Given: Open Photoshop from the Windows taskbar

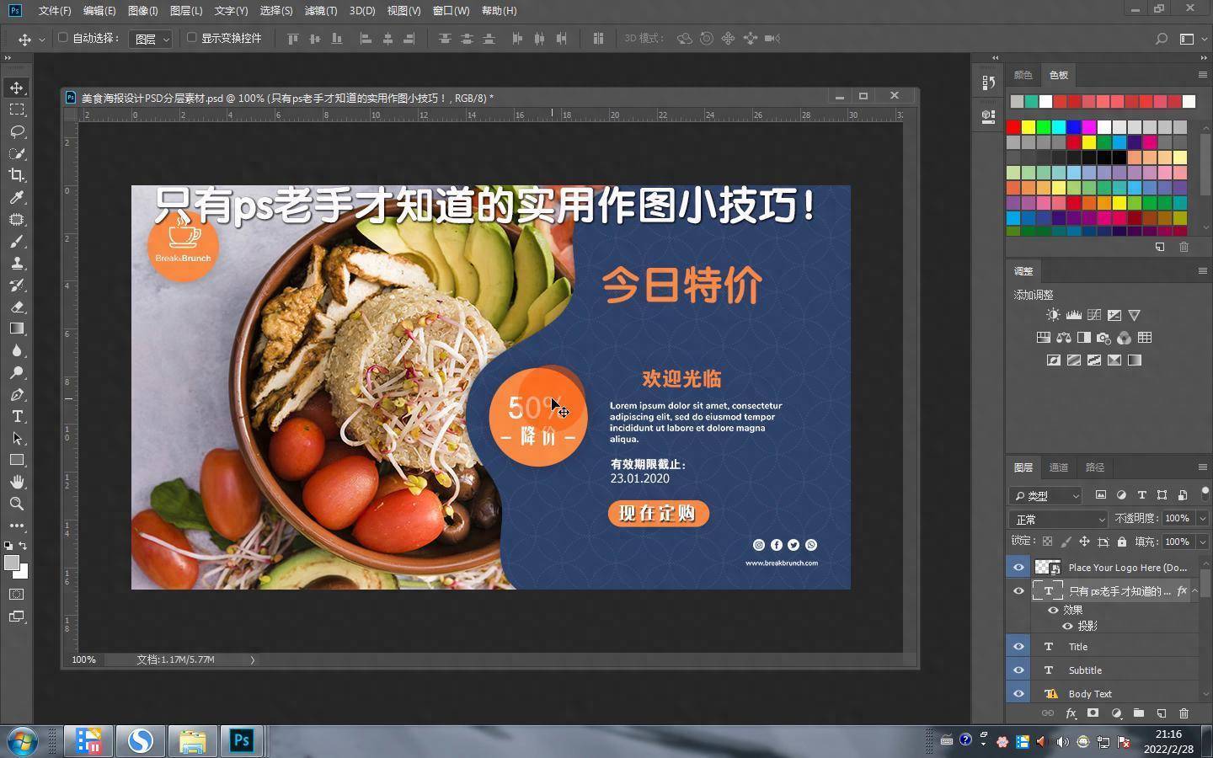Looking at the screenshot, I should [x=242, y=740].
